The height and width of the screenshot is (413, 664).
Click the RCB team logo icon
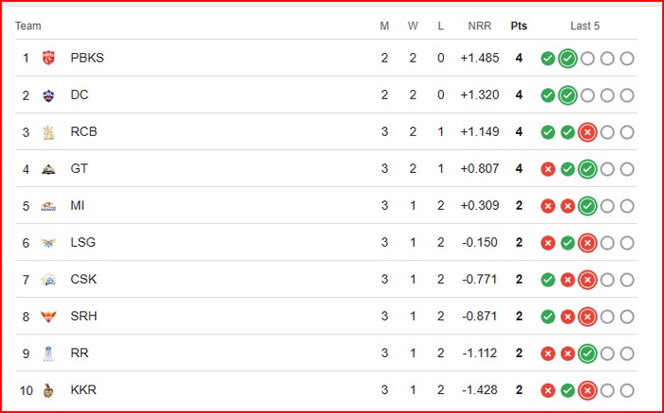(48, 132)
